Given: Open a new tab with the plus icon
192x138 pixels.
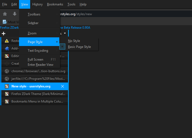Looking at the screenshot, I should click(x=4, y=34).
